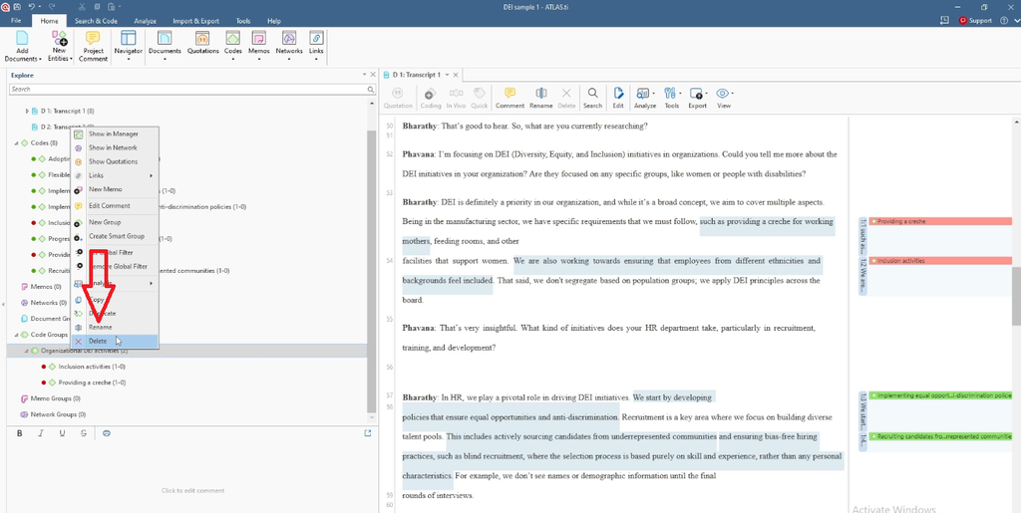
Task: Expand the D 1: Transcript 1 tree node
Action: [x=27, y=112]
